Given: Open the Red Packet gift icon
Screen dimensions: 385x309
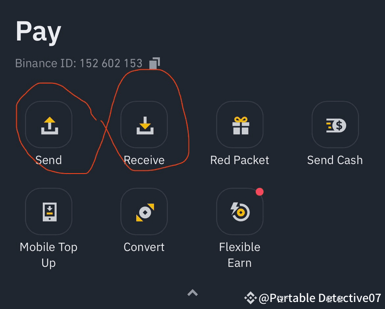Looking at the screenshot, I should pos(240,125).
